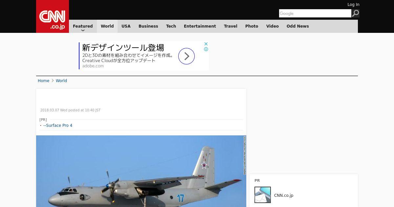Click the World breadcrumb link
Screen dimensions: 394x207
click(61, 81)
